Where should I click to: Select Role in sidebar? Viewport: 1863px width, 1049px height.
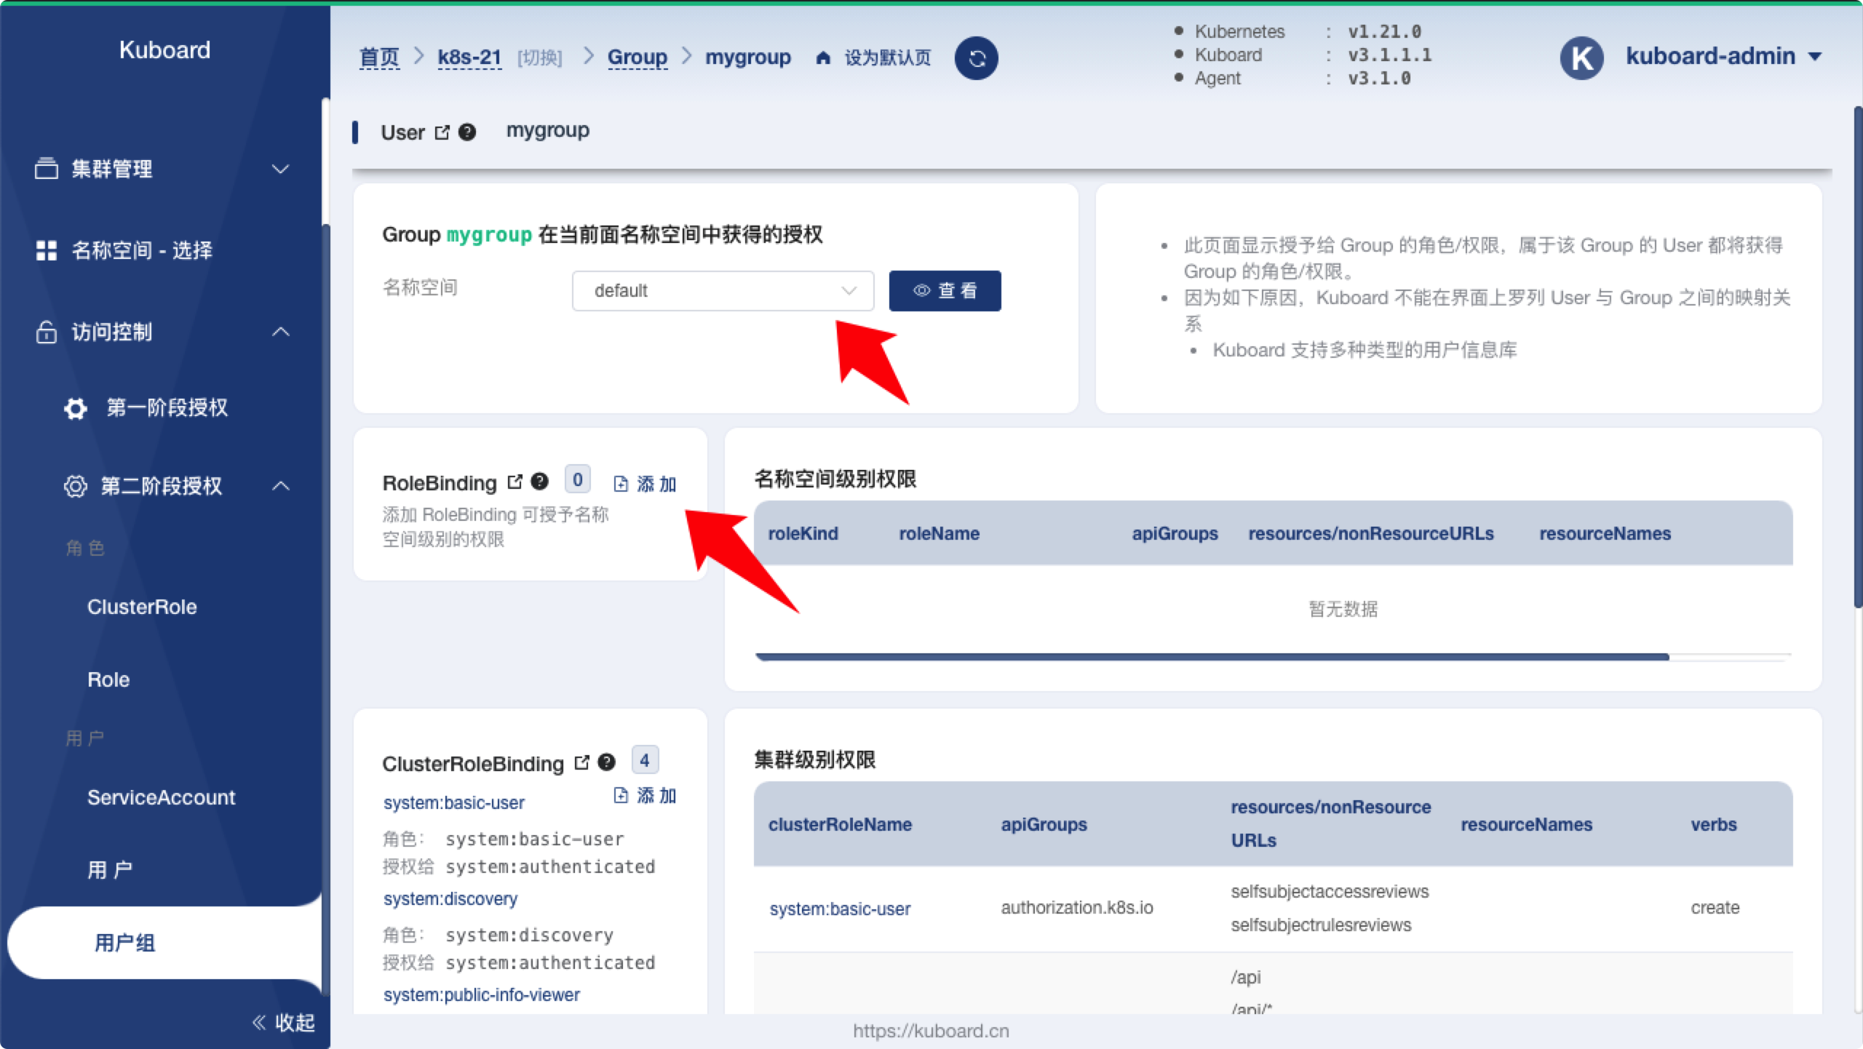pos(108,679)
